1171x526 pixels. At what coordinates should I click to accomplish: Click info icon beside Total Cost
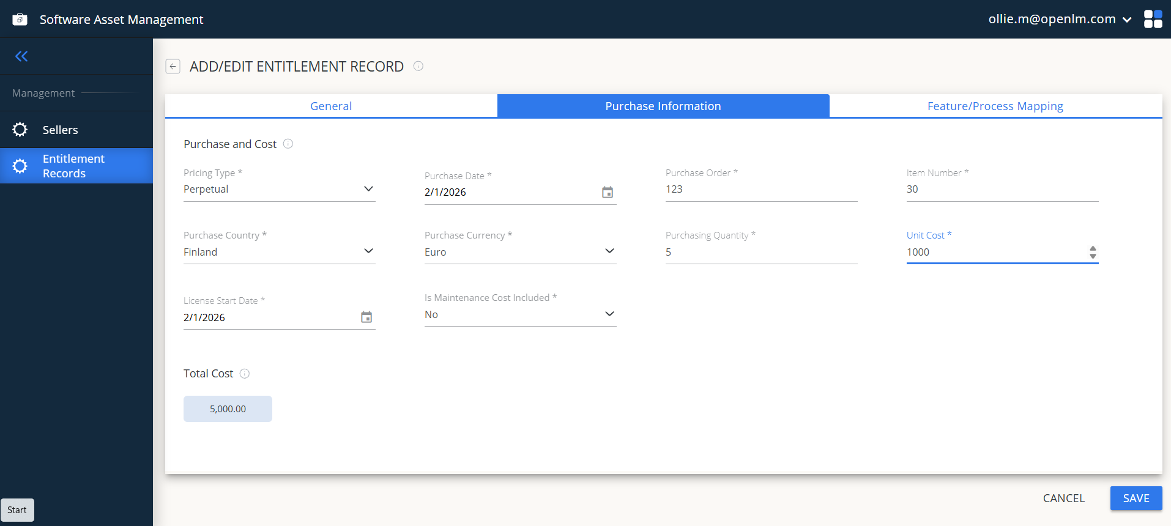(x=245, y=374)
